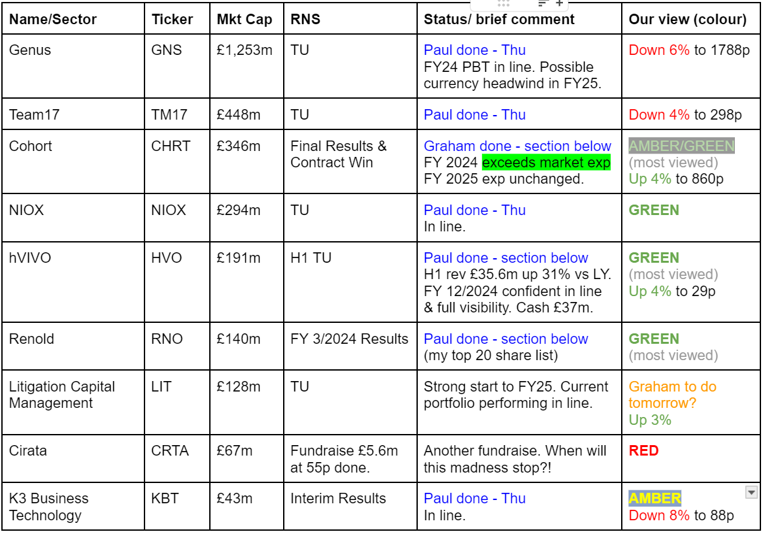Click Genus 'Paul done - Thu' text
This screenshot has height=534, width=763.
[x=475, y=50]
